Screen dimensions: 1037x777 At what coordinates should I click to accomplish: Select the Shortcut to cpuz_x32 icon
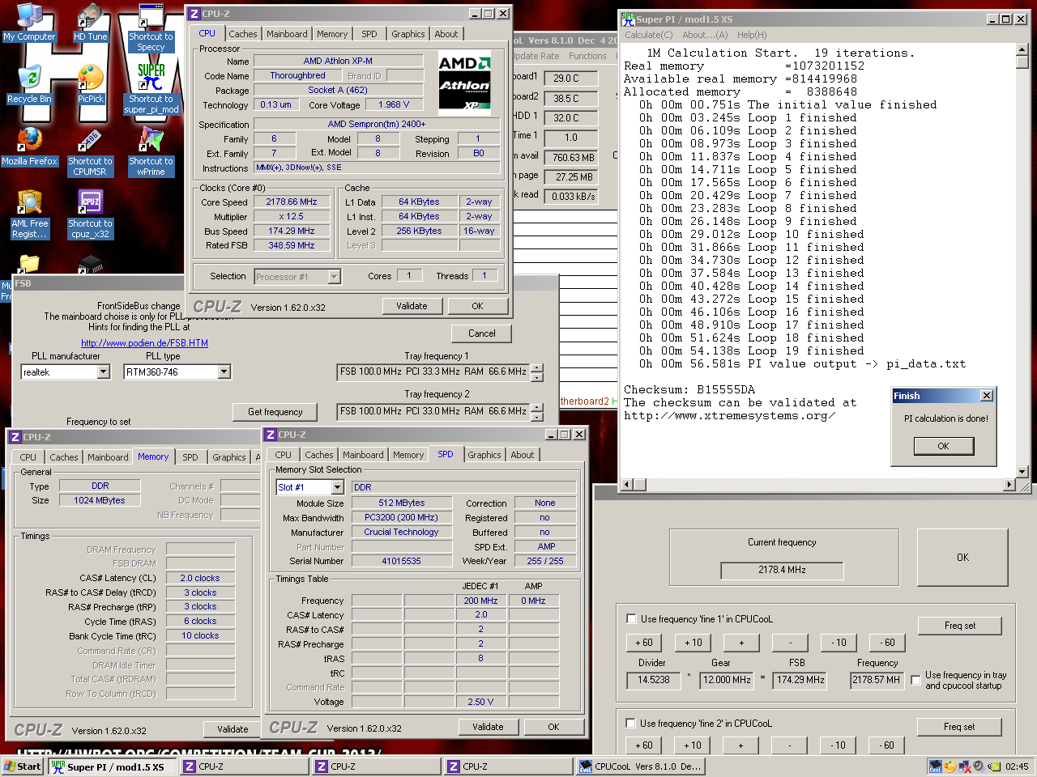tap(90, 214)
